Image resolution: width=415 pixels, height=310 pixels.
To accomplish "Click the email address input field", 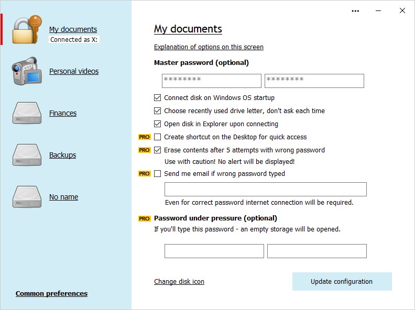I will tap(265, 190).
